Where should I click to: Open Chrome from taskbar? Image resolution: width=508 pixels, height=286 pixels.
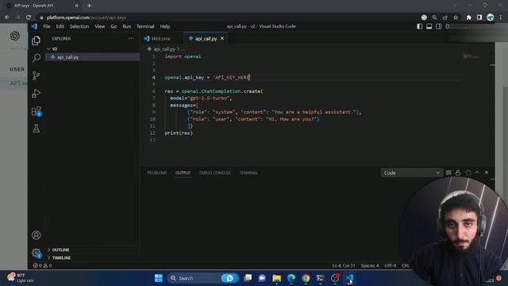306,278
